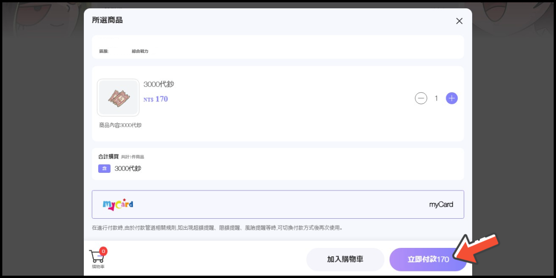Click the 合計購買 label
Screen dimensions: 556x278
click(108, 157)
